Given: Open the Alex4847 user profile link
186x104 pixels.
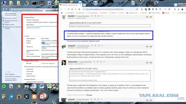Looking at the screenshot, I should click(71, 16).
